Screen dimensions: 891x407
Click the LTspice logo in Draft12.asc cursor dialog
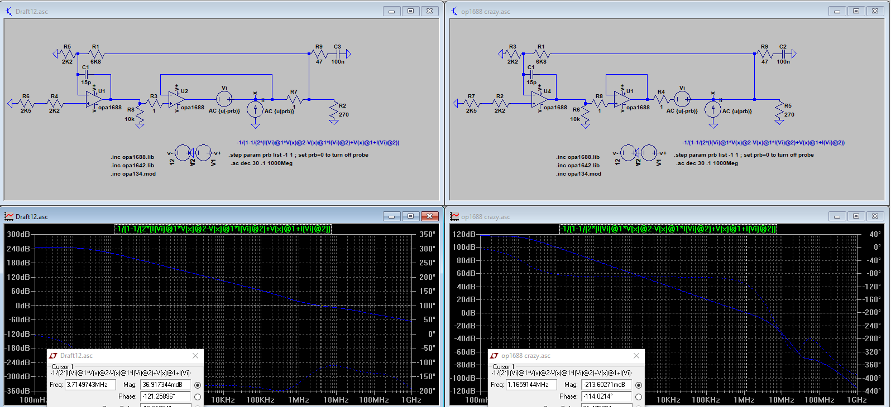(x=53, y=356)
